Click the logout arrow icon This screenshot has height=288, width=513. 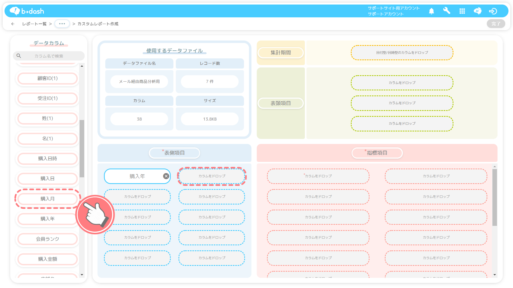[493, 11]
